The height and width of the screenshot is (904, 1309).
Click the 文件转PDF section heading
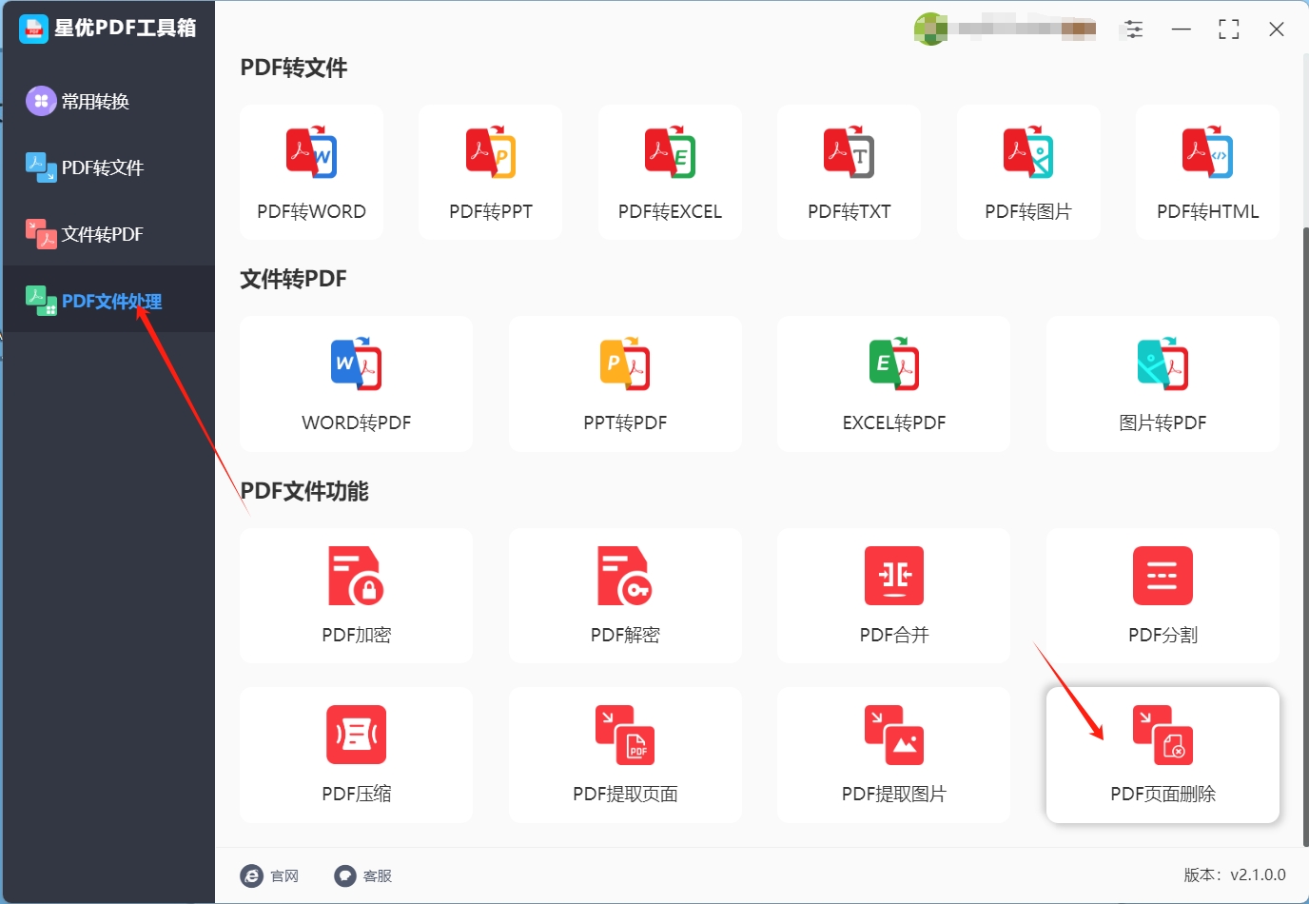click(x=294, y=279)
